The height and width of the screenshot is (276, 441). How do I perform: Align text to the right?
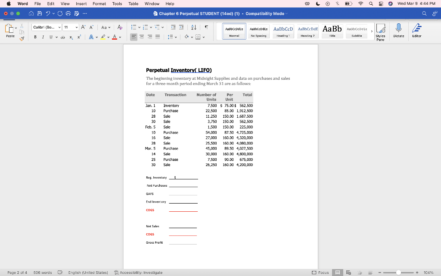(150, 37)
